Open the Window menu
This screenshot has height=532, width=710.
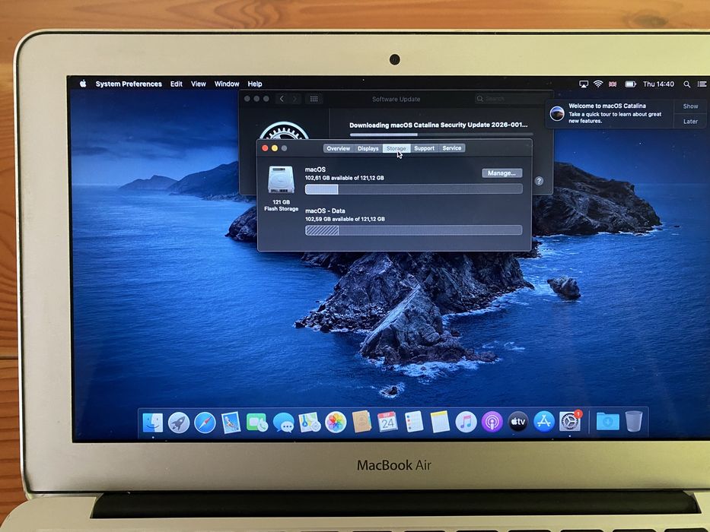(227, 84)
